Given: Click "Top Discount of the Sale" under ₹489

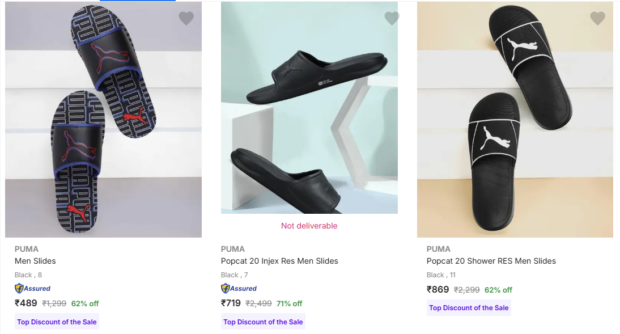Looking at the screenshot, I should click(x=57, y=322).
